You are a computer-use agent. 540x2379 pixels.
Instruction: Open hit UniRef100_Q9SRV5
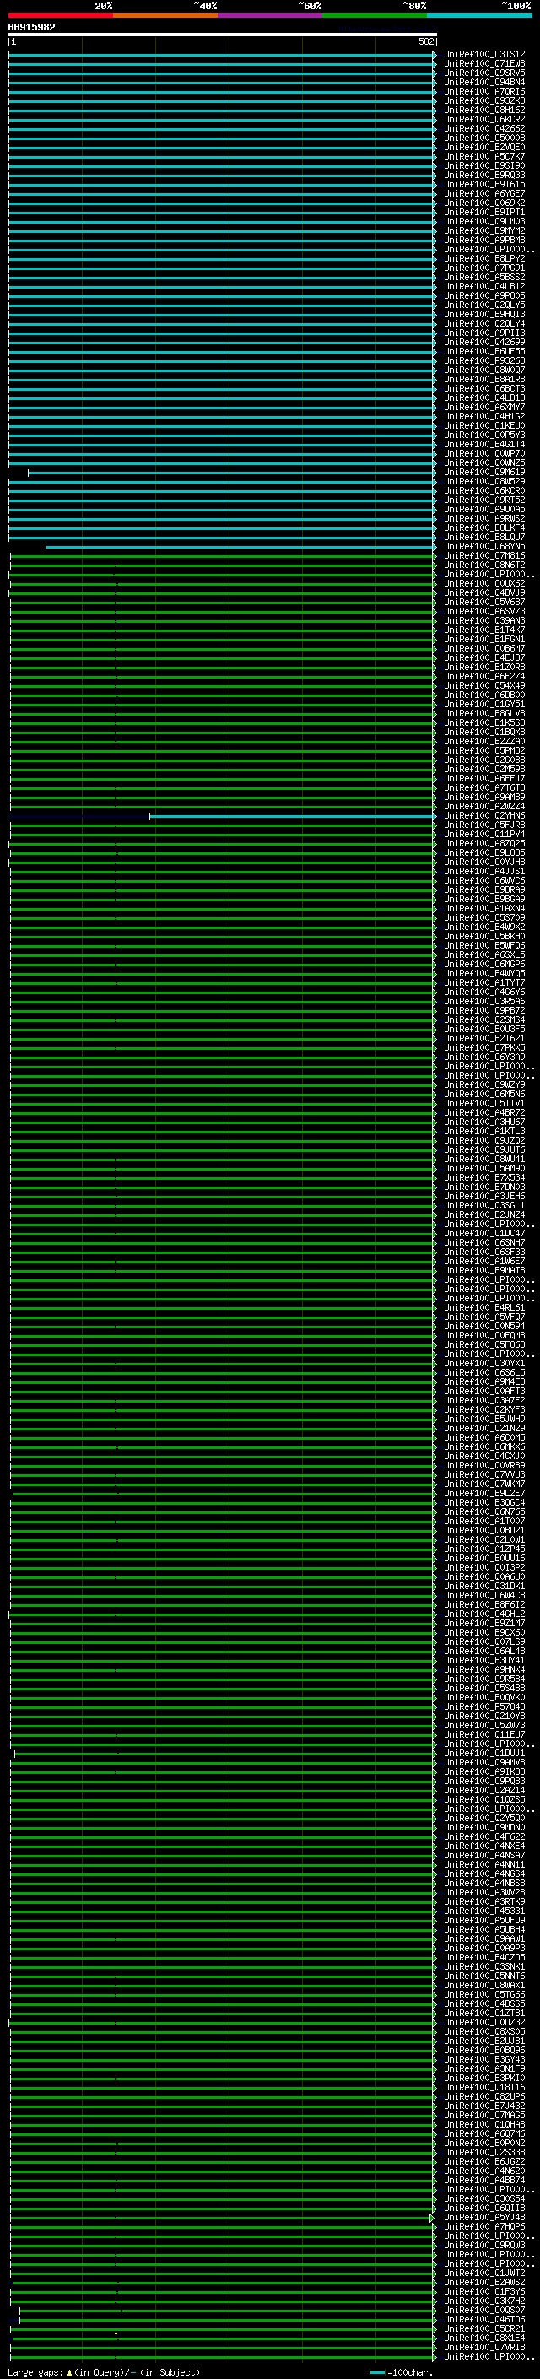point(483,73)
